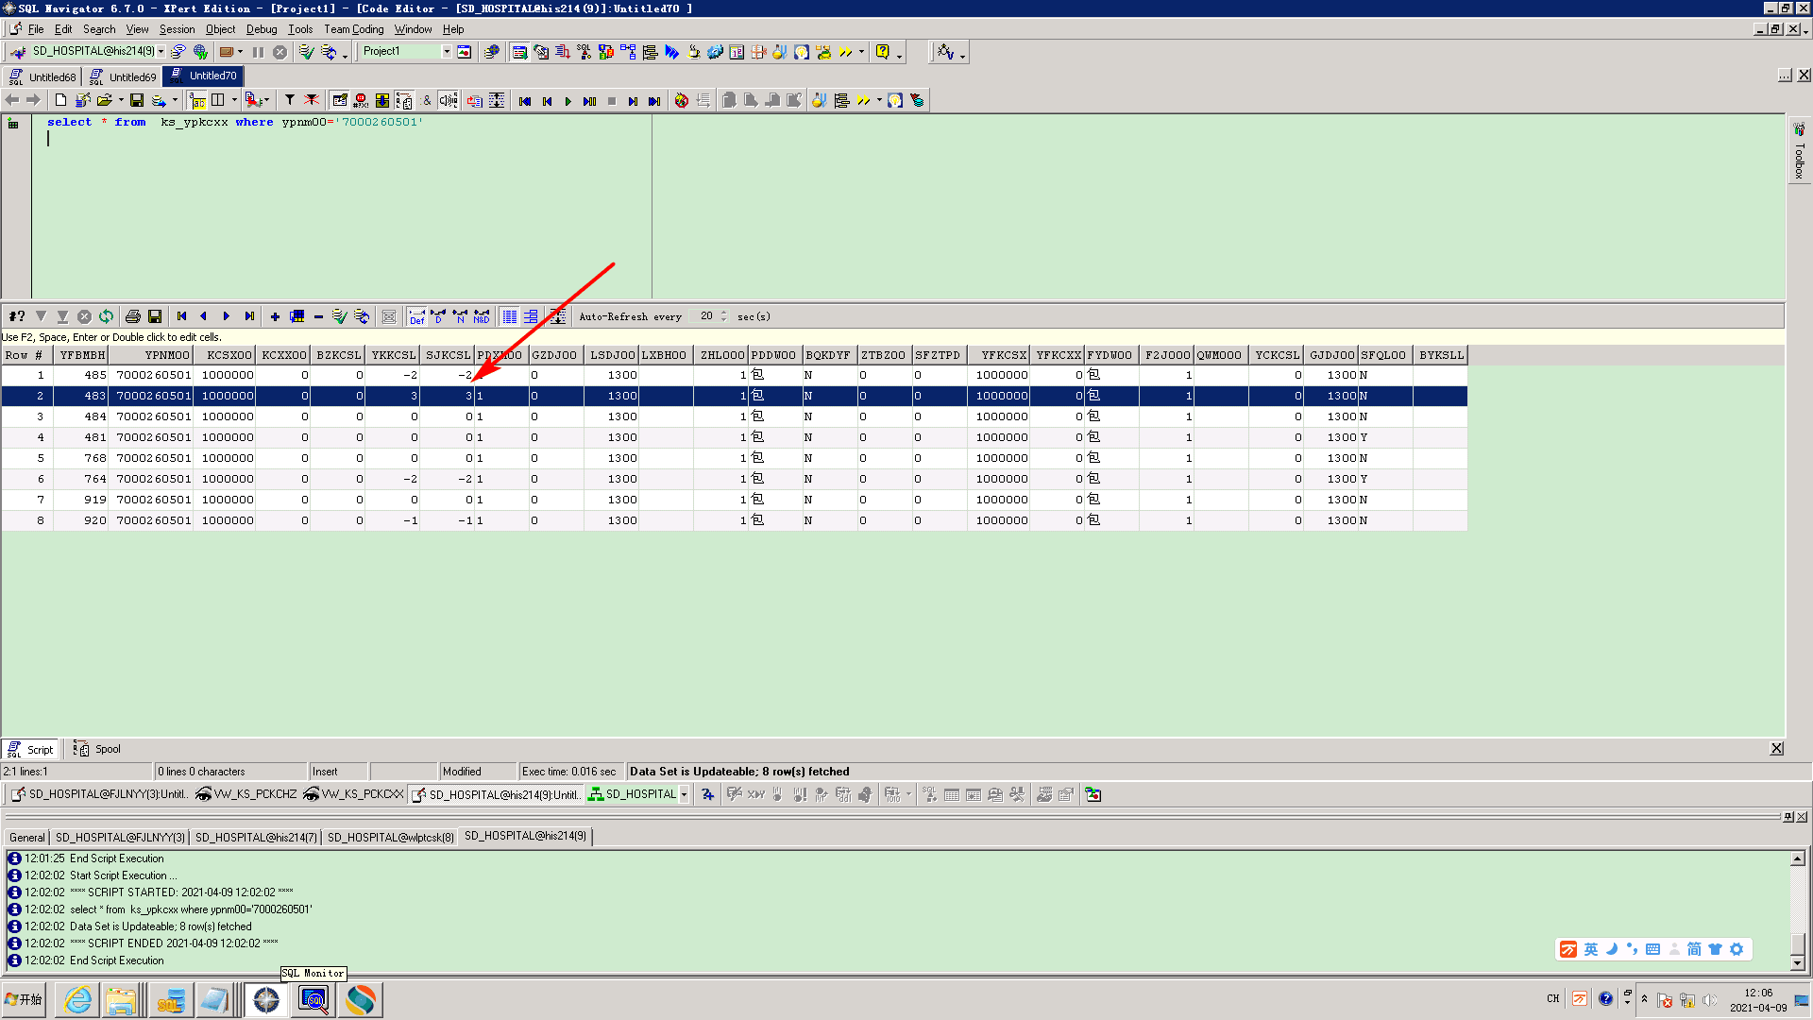Click the save floppy icon in editor toolbar

point(137,100)
